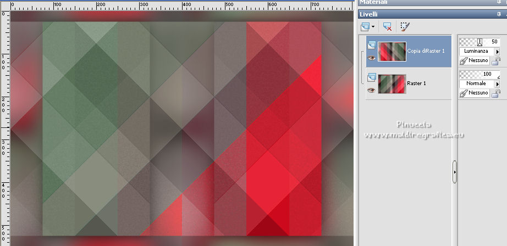The width and height of the screenshot is (507, 246).
Task: Click the Edit Selection icon
Action: pos(405,26)
